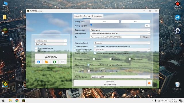Image resolution: width=184 pixels, height=103 pixels.
Task: Open the launcher info icon button
Action: (39, 62)
